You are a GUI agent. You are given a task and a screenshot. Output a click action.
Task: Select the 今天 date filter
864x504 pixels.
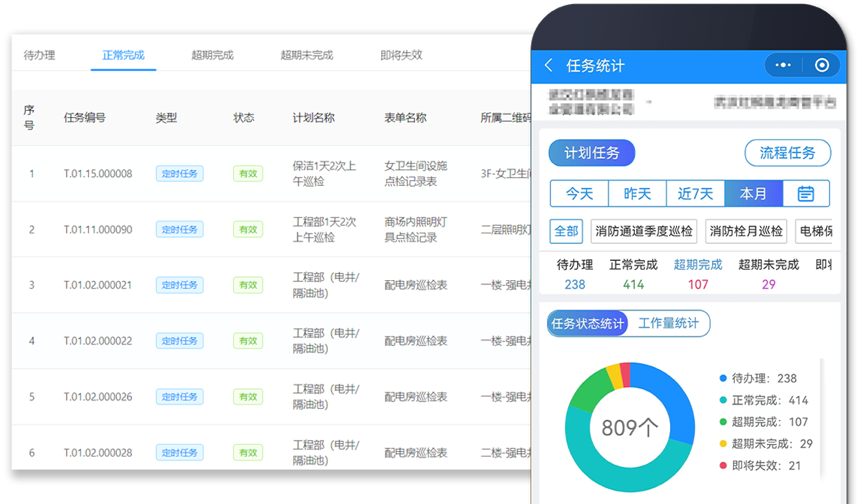point(579,193)
